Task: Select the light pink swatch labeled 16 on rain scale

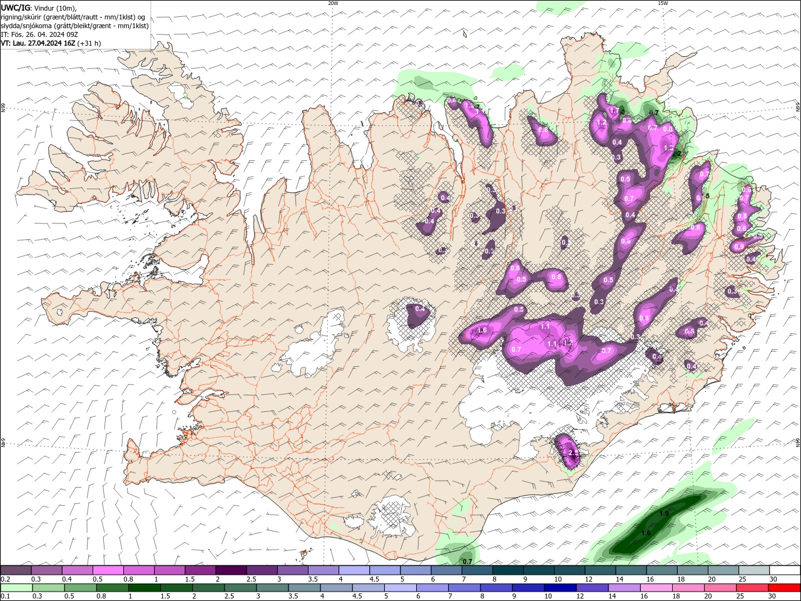Action: click(x=656, y=588)
